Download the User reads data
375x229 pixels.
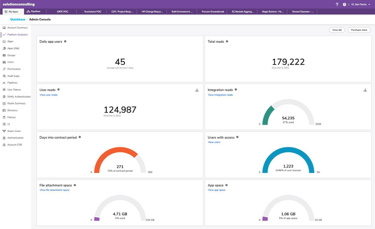pyautogui.click(x=197, y=90)
